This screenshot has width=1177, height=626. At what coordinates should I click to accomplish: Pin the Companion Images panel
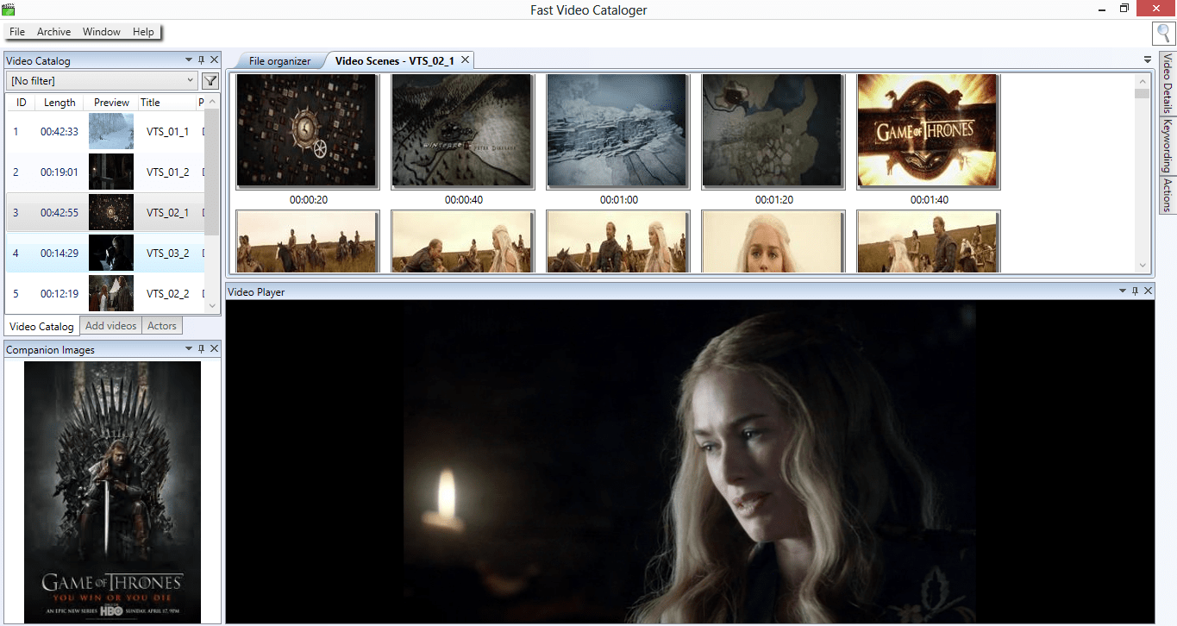tap(202, 349)
